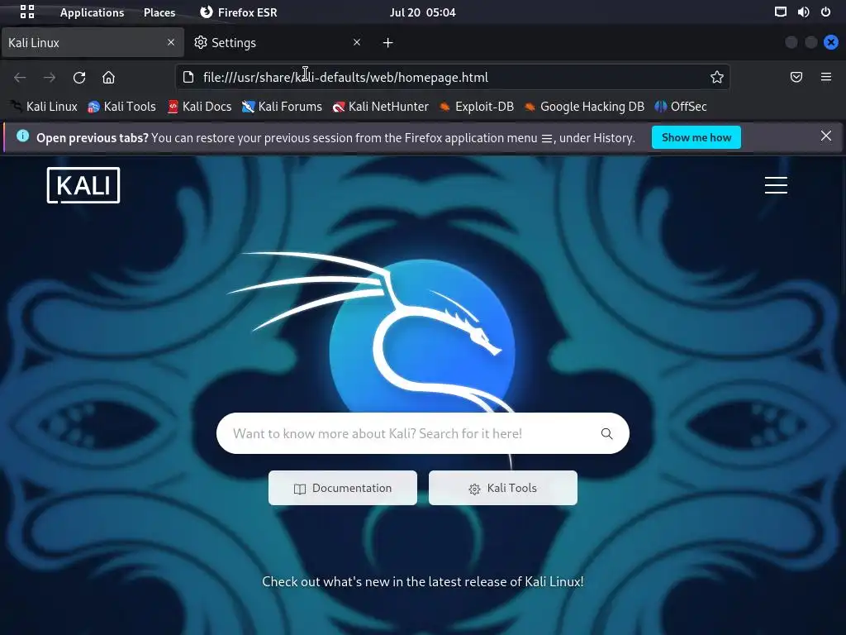Screen dimensions: 846x635
Task: Open the Pocket save icon
Action: click(x=796, y=77)
